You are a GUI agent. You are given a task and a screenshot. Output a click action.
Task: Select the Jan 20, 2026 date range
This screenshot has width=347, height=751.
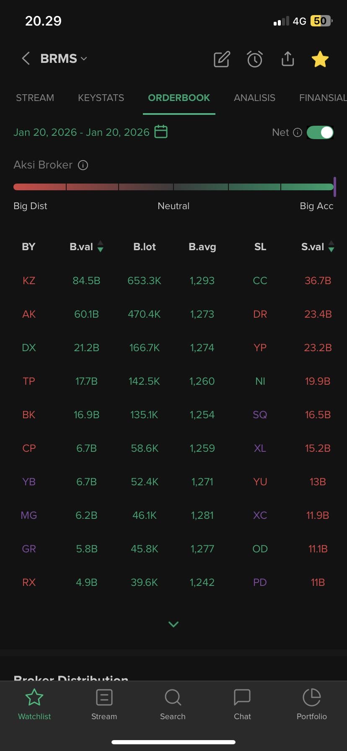(x=81, y=132)
